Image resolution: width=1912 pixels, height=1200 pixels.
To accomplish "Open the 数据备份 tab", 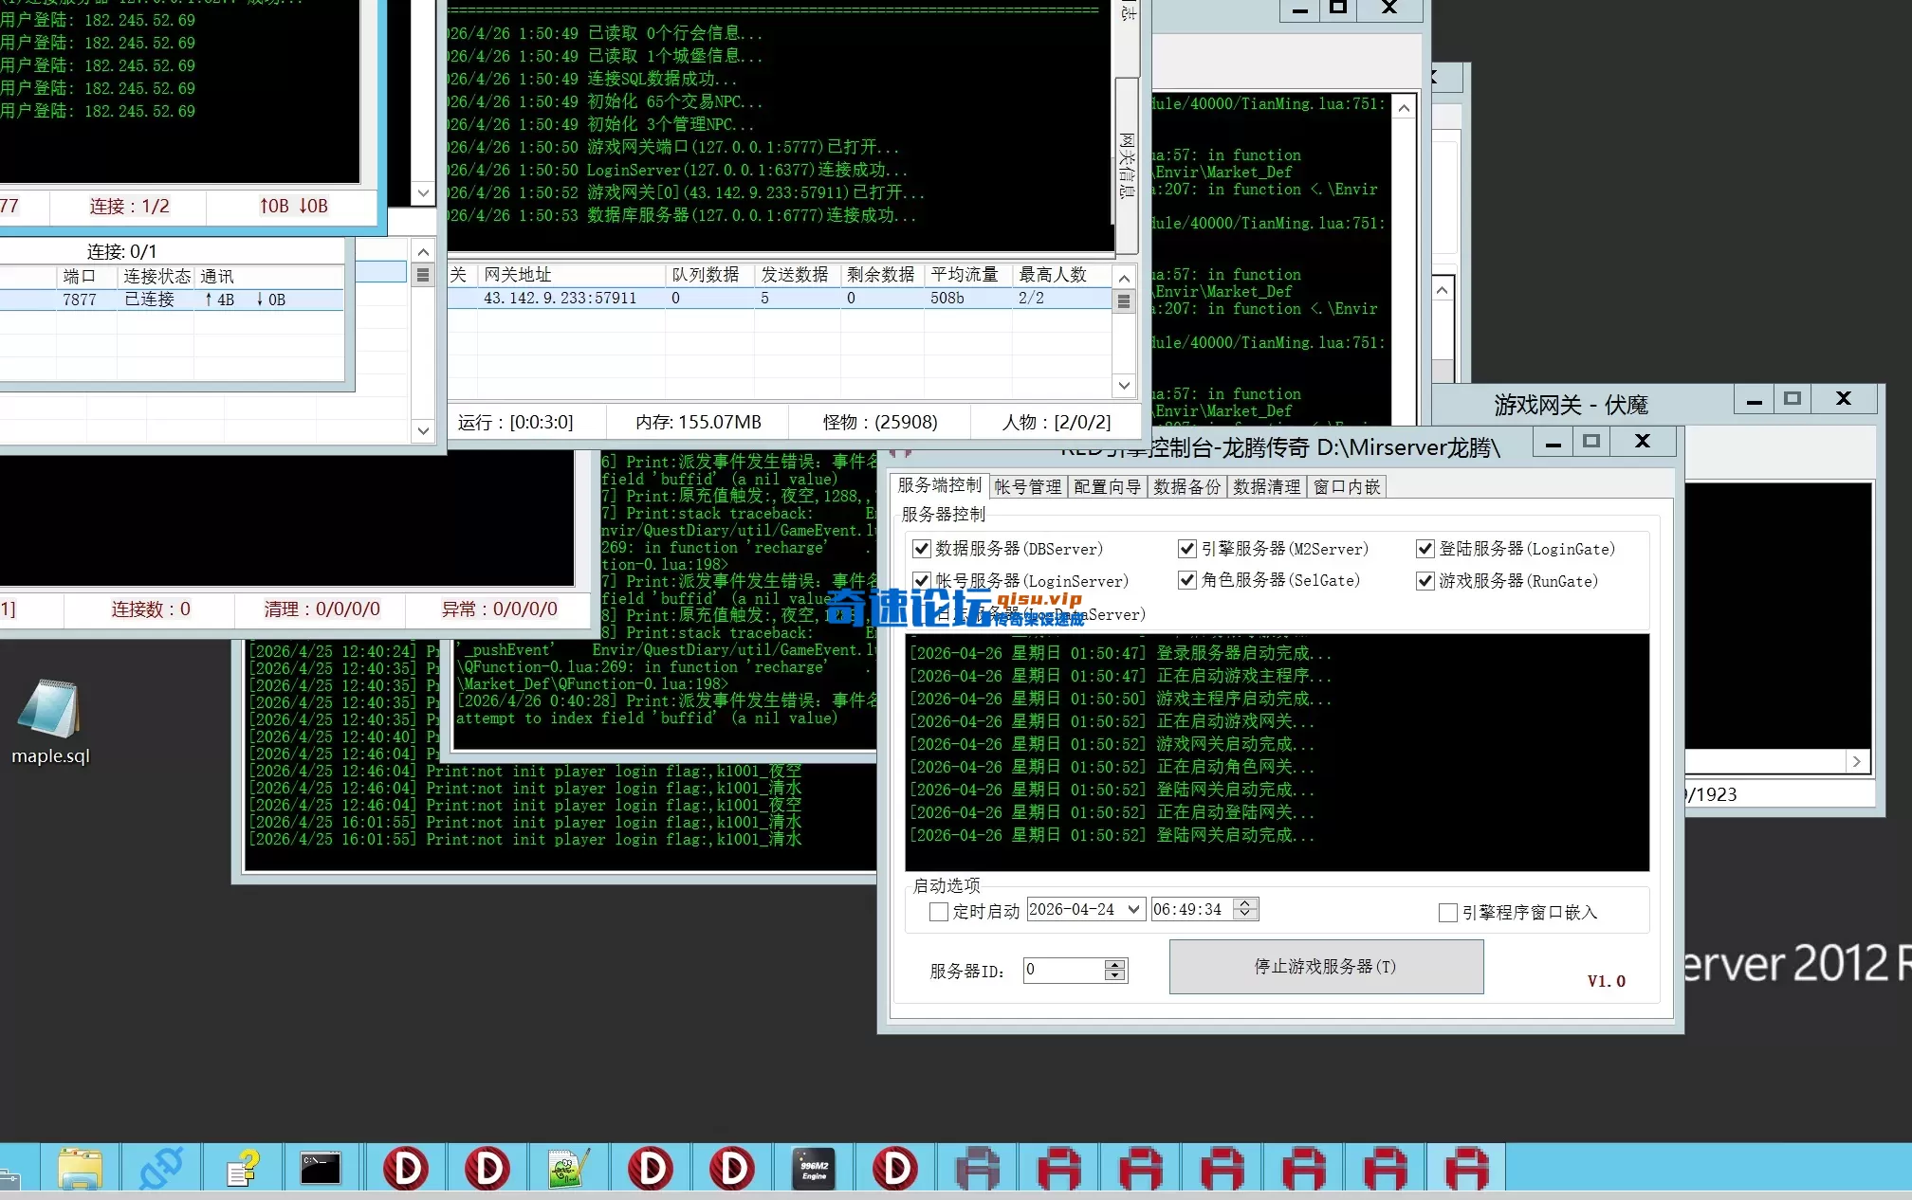I will (x=1186, y=485).
